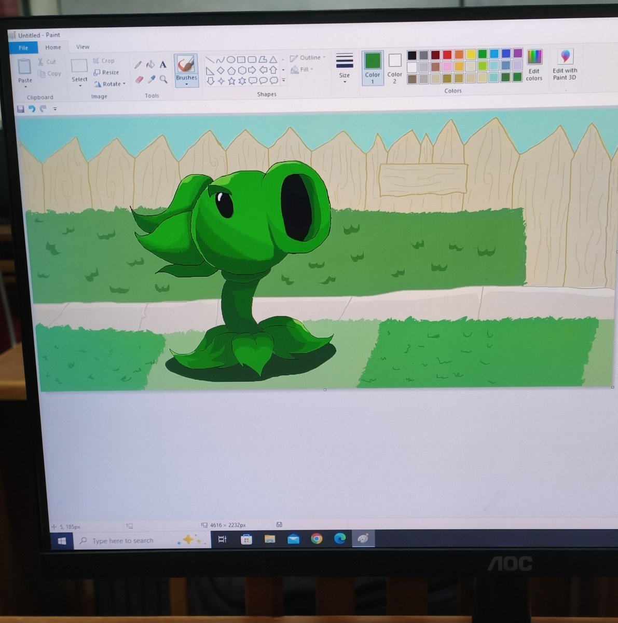Click the Undo arrow icon

(32, 109)
